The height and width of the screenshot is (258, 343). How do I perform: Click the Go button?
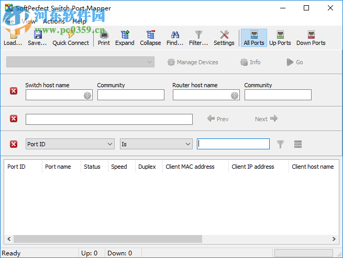295,62
